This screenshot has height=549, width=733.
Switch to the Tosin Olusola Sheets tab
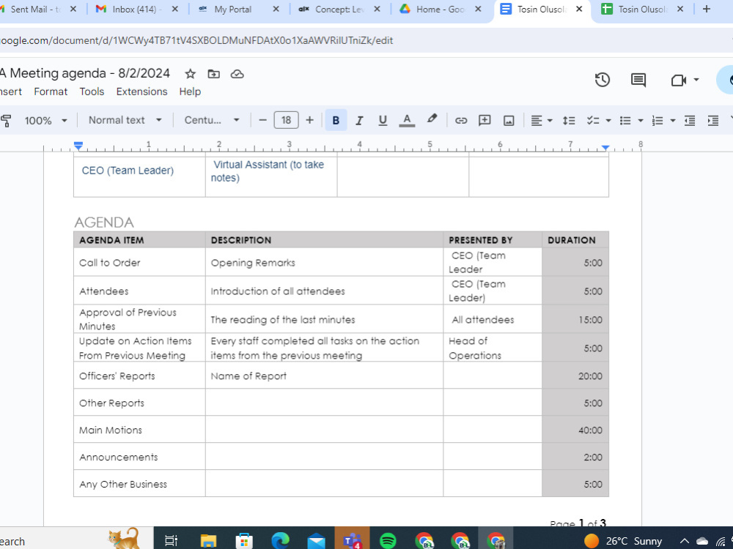(x=641, y=10)
